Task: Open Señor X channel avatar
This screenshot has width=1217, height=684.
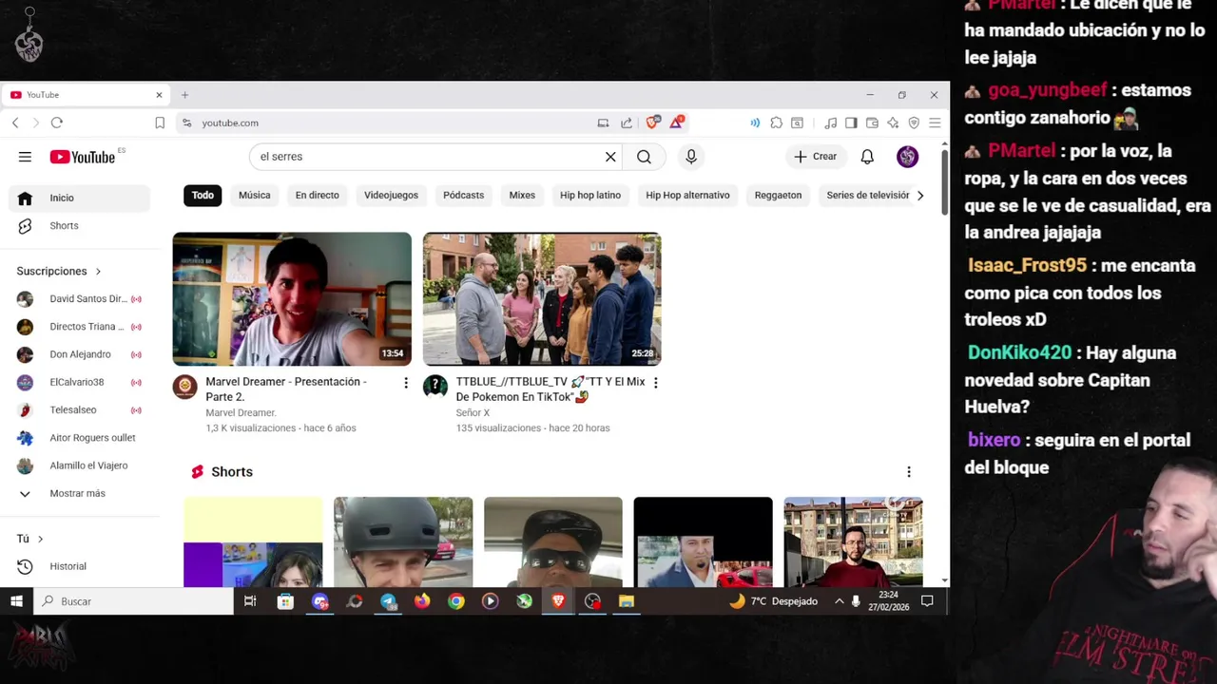Action: click(x=435, y=386)
